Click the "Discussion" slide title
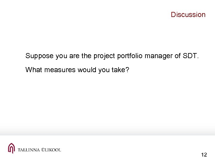The image size is (215, 161). [x=188, y=15]
